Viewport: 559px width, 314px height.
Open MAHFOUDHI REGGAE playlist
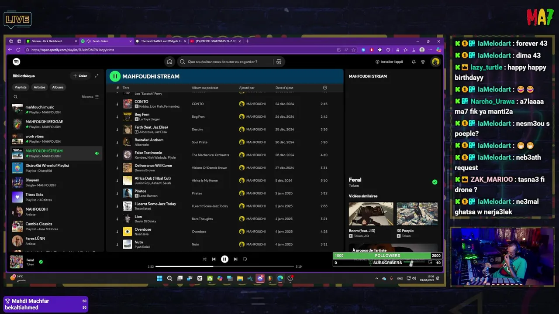pos(57,124)
